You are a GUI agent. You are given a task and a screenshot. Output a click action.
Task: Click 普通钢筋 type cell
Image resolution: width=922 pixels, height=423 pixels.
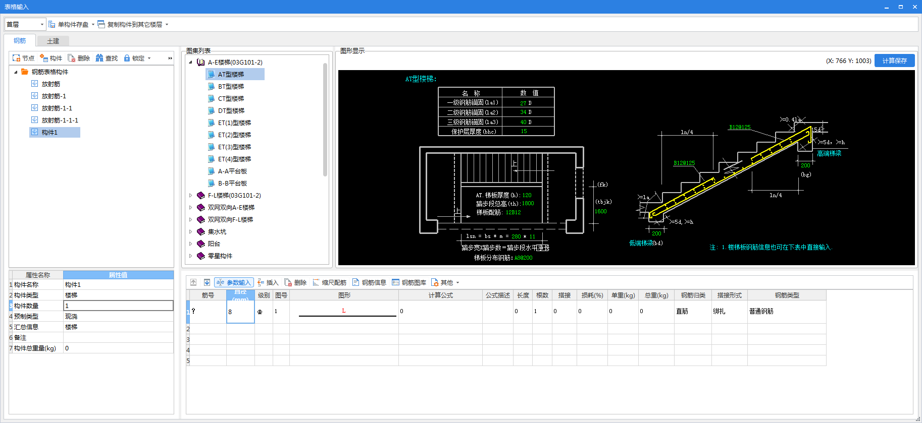787,312
